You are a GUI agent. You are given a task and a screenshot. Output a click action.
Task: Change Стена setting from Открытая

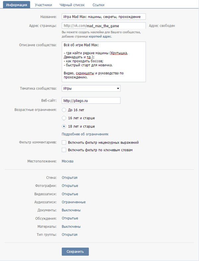pyautogui.click(x=70, y=178)
